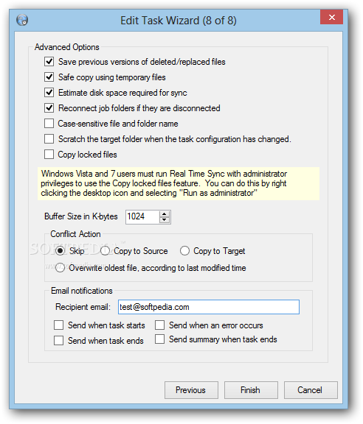Click the Edit Task Wizard title text
Screen dimensions: 363x424
point(178,21)
